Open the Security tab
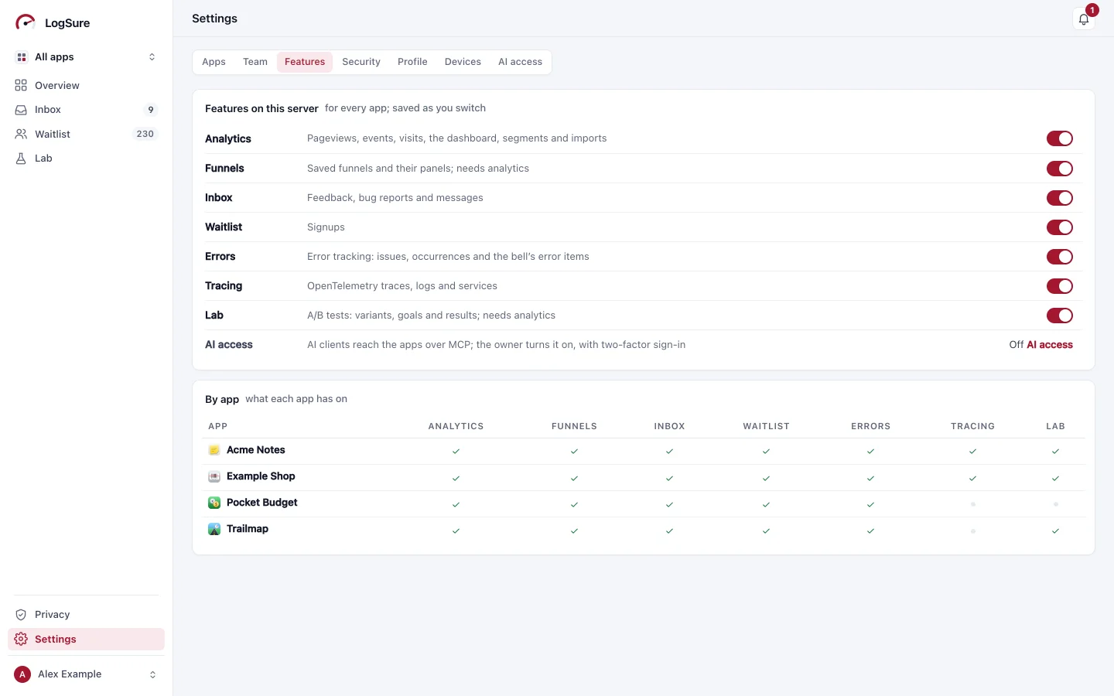The height and width of the screenshot is (696, 1114). tap(361, 62)
